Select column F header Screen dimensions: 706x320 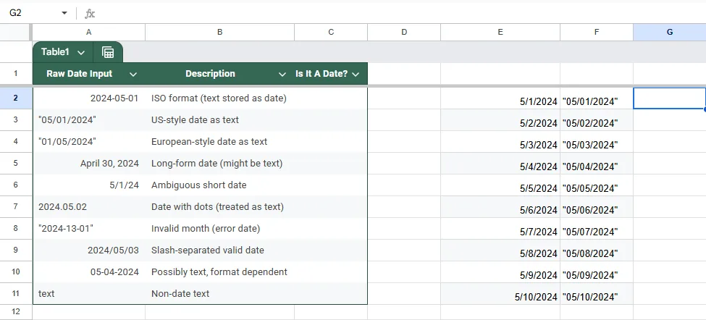(597, 32)
